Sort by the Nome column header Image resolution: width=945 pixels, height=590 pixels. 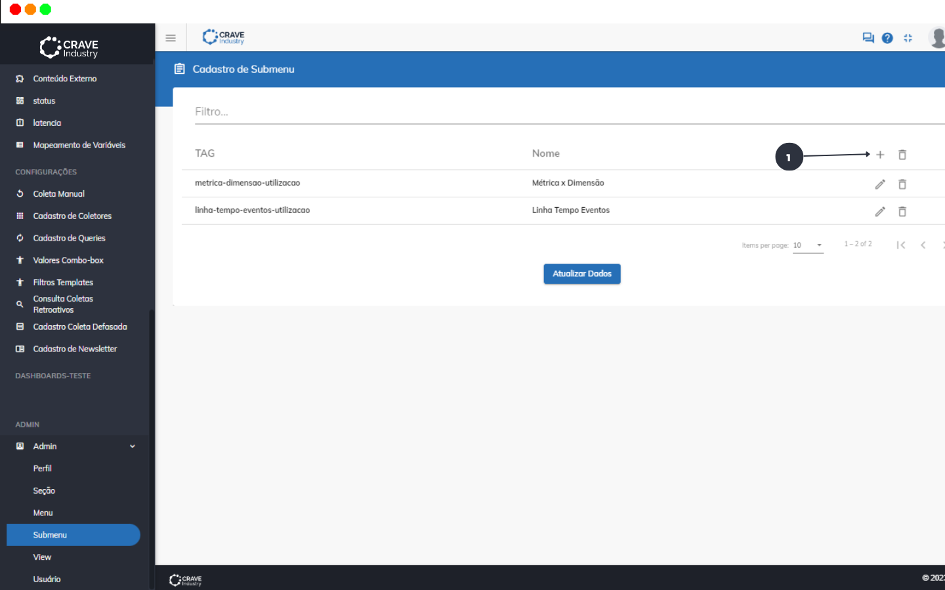(546, 153)
